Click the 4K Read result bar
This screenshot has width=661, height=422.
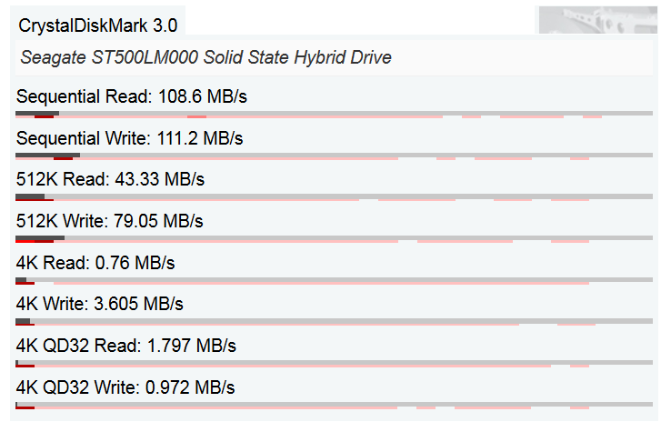pos(334,280)
